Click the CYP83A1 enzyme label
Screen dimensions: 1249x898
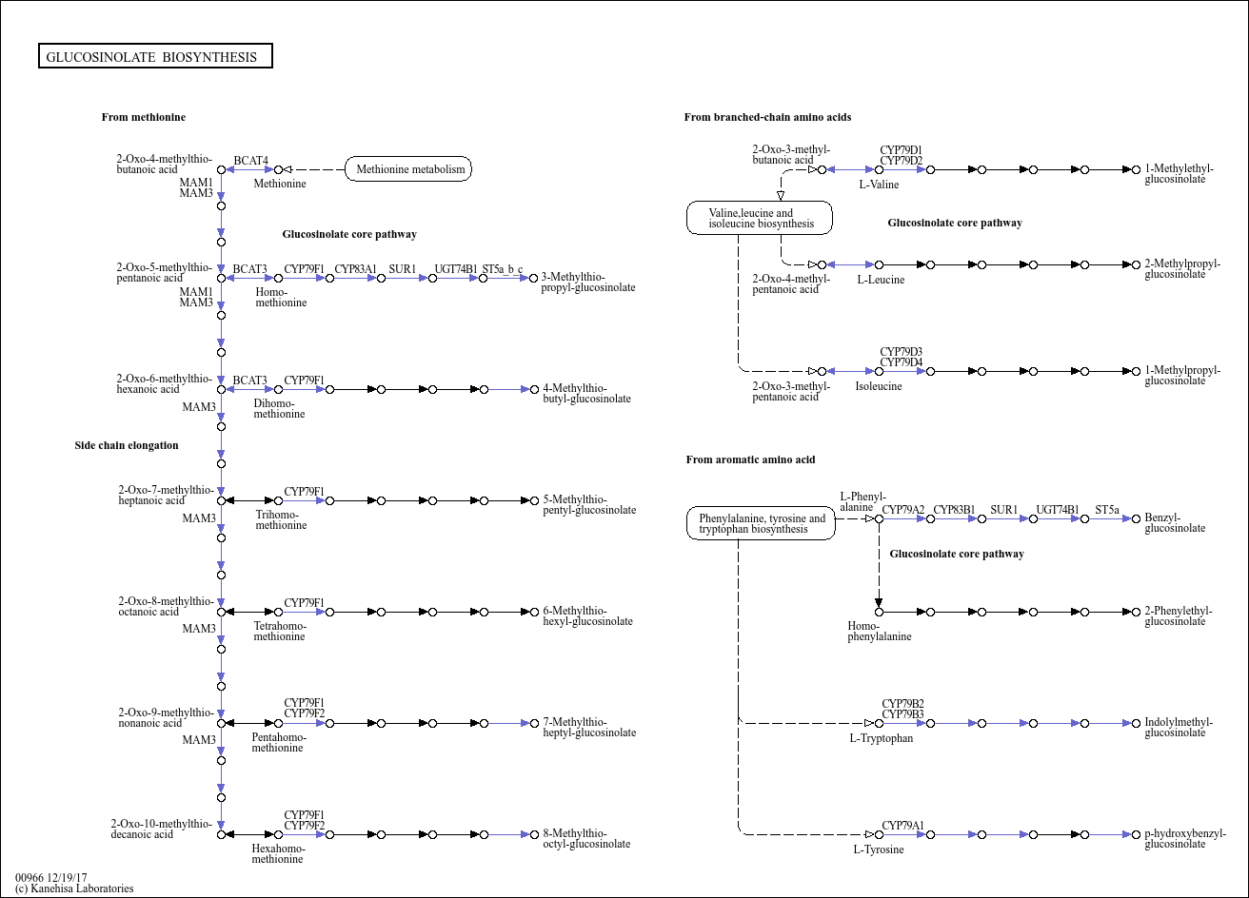(355, 269)
